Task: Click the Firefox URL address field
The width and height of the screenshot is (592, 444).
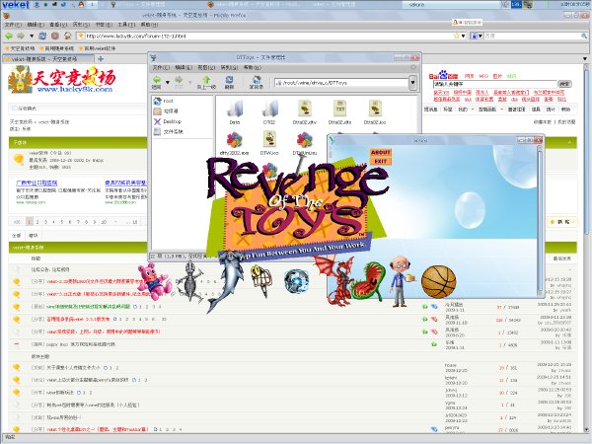Action: 268,36
